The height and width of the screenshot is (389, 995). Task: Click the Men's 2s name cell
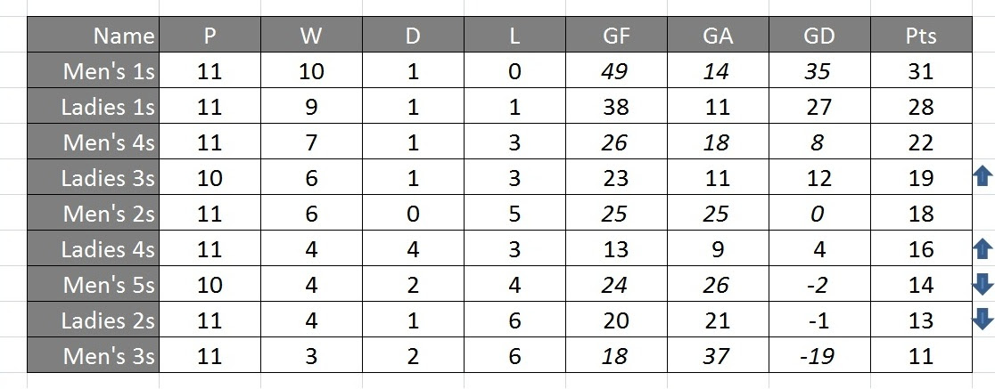[x=94, y=212]
